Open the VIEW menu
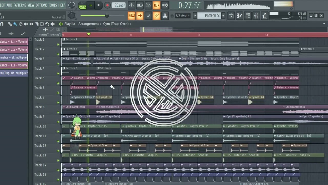328x185 pixels. (x=31, y=5)
